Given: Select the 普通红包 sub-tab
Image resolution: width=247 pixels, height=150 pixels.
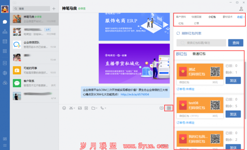Looking at the screenshot, I should tap(199, 54).
